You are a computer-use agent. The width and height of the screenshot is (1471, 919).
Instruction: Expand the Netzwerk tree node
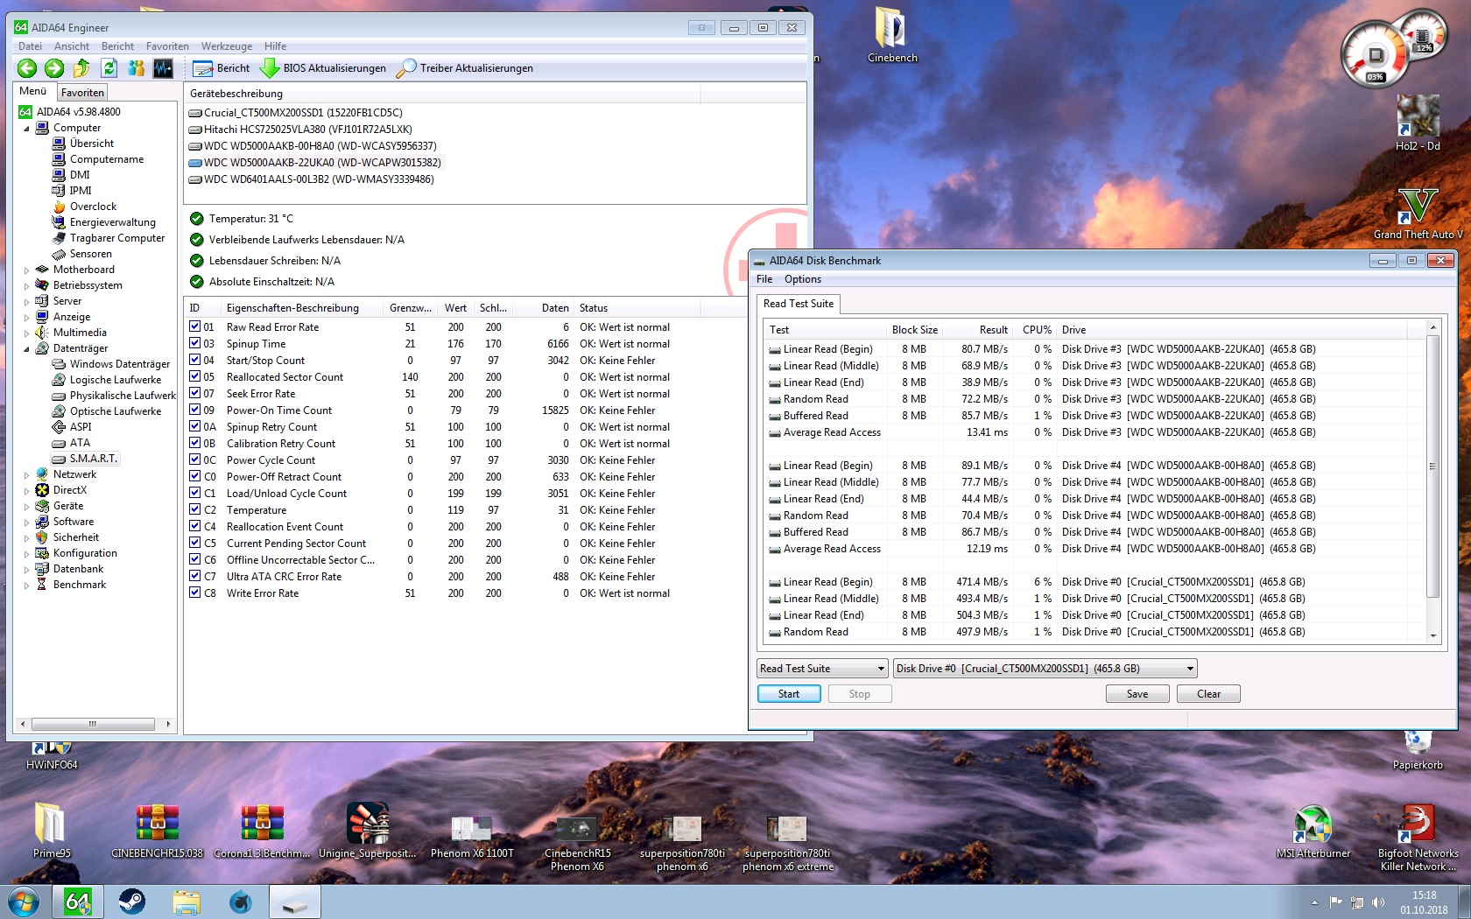[x=26, y=475]
